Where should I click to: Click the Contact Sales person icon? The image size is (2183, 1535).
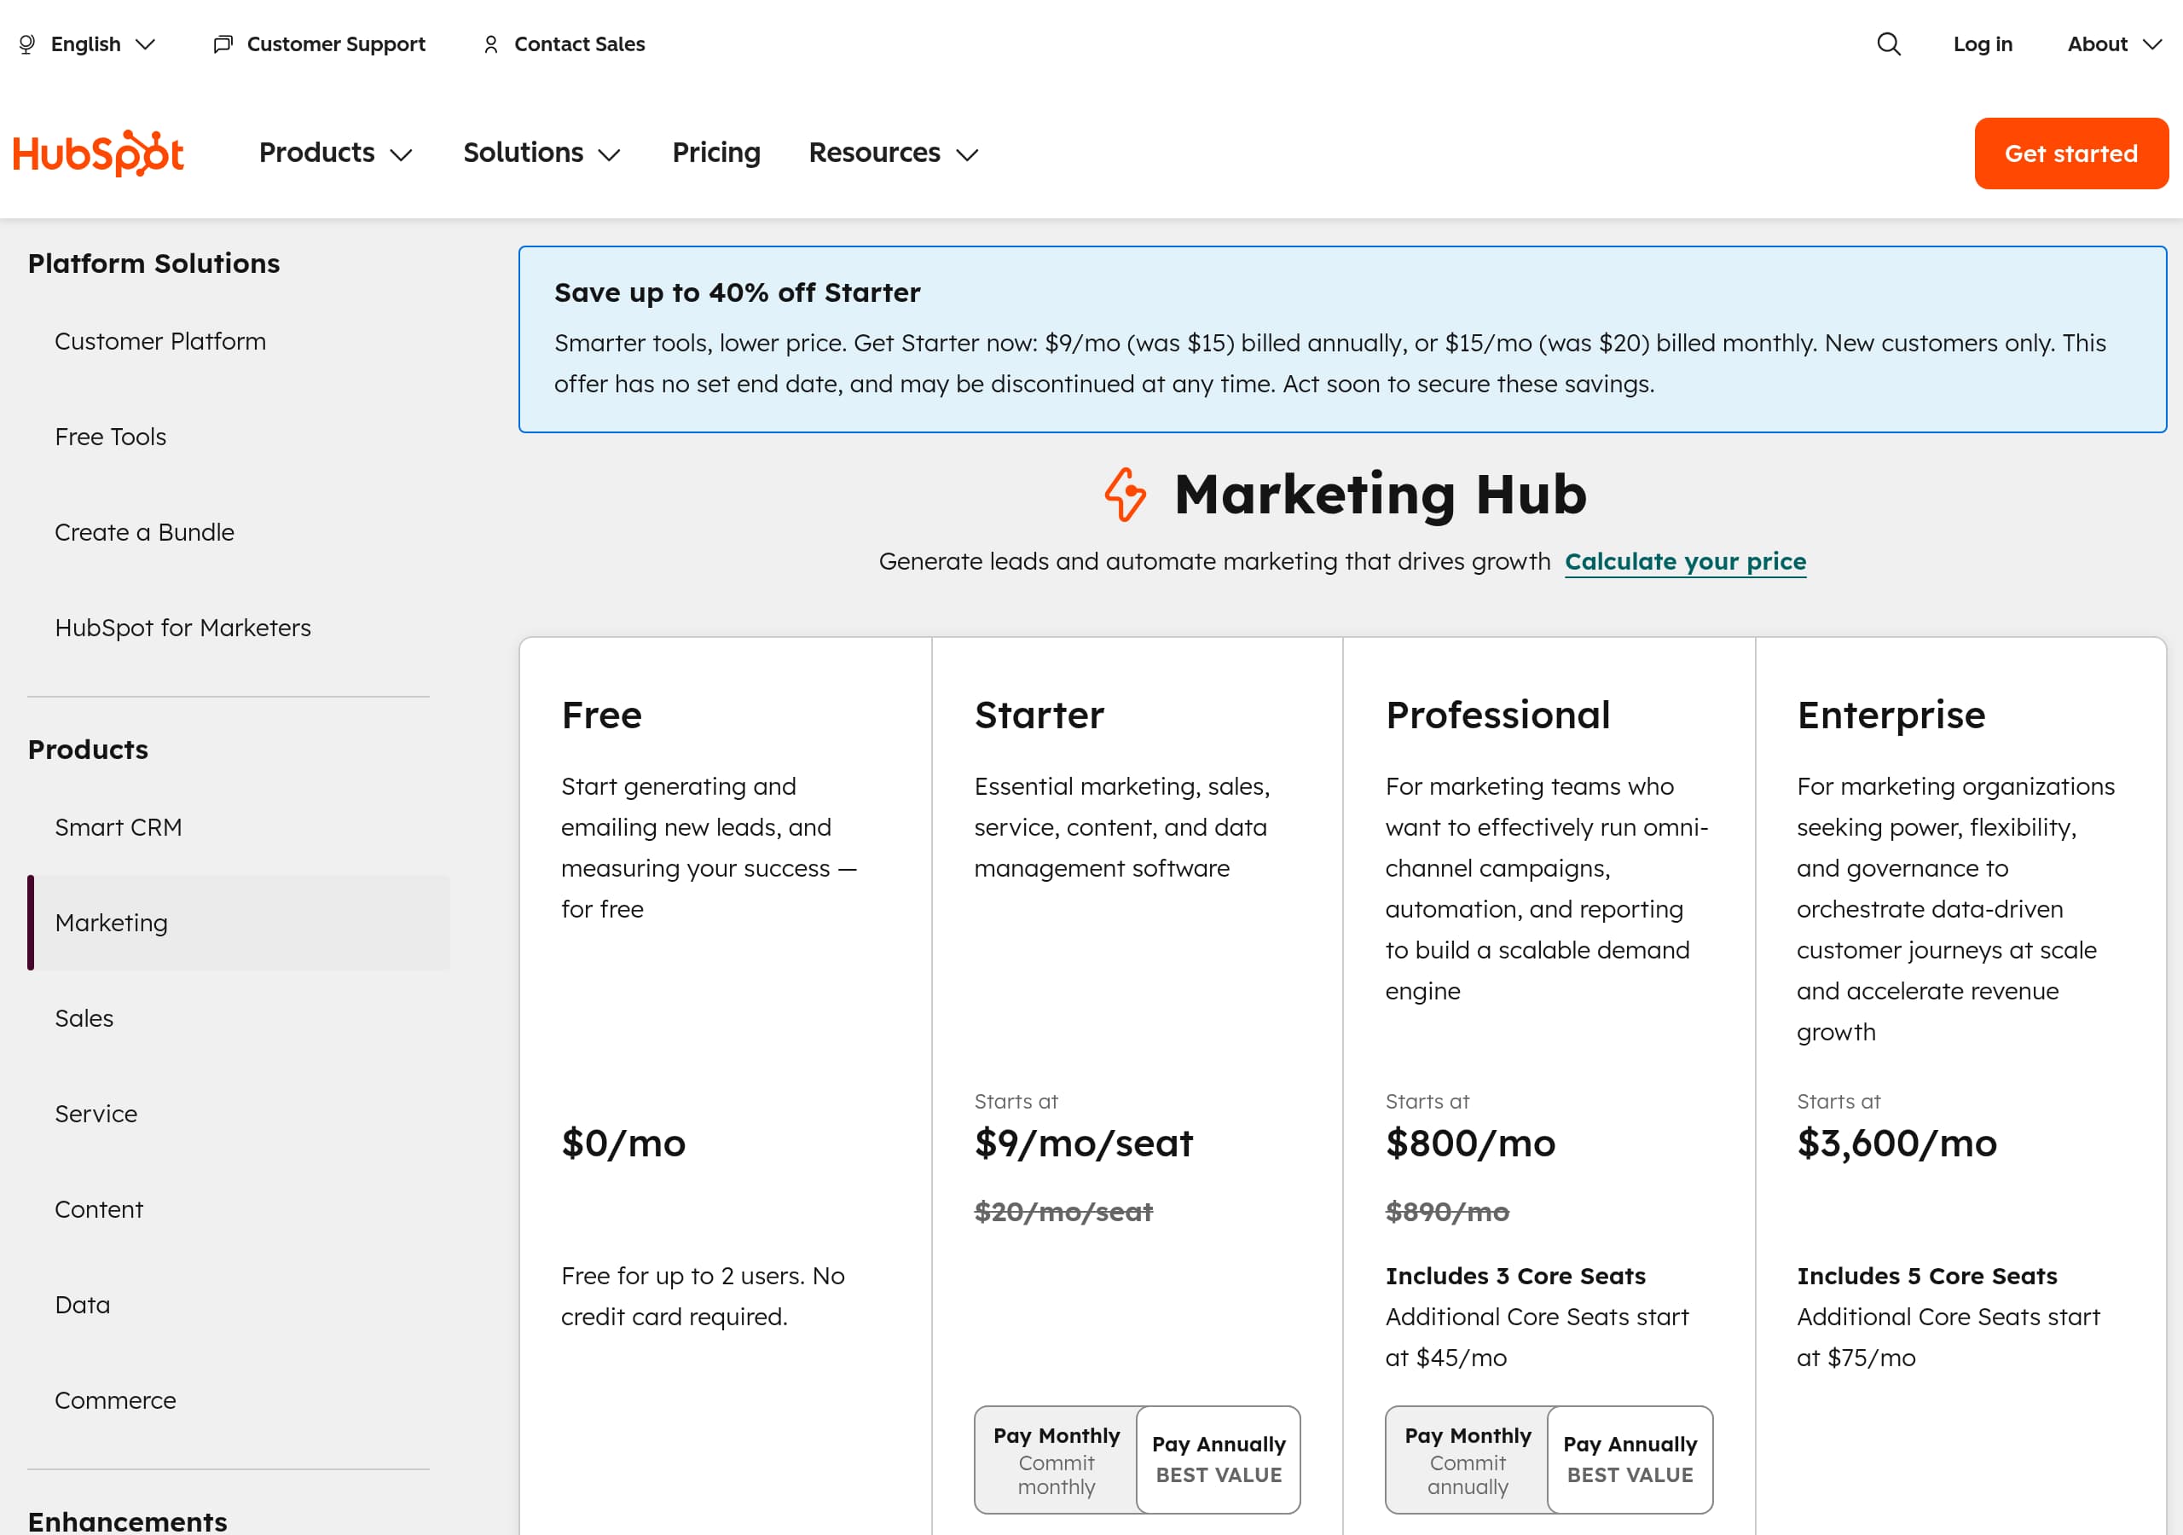click(490, 43)
